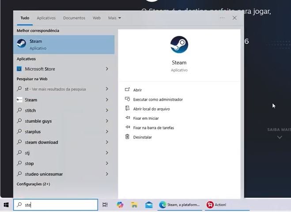Open Task View on the taskbar

click(x=105, y=205)
